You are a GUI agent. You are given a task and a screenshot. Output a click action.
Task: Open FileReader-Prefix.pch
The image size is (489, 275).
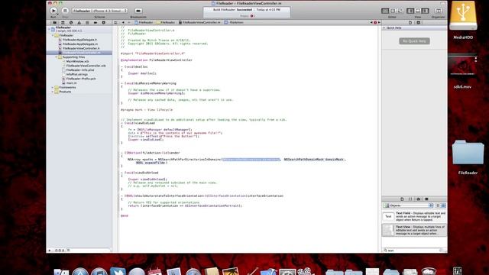point(79,79)
